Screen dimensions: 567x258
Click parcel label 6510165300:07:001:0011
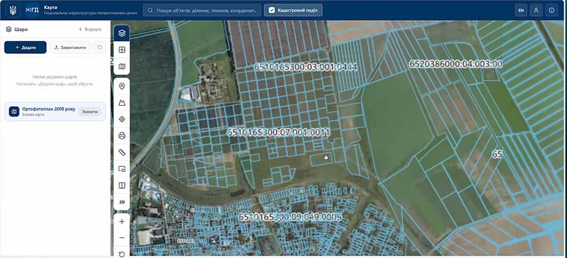278,132
